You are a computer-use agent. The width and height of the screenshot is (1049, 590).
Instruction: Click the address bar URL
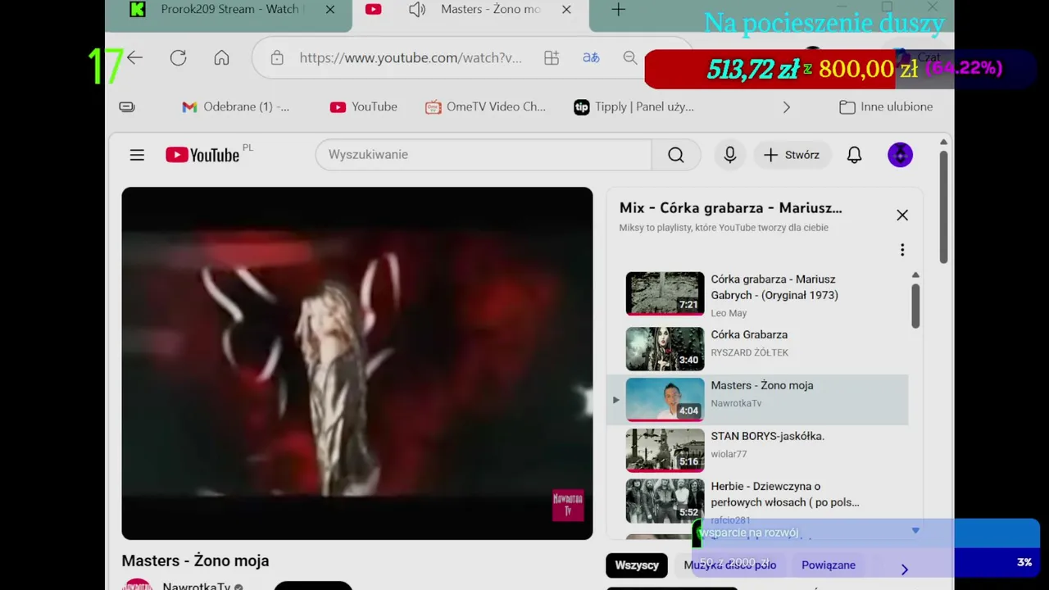tap(411, 57)
